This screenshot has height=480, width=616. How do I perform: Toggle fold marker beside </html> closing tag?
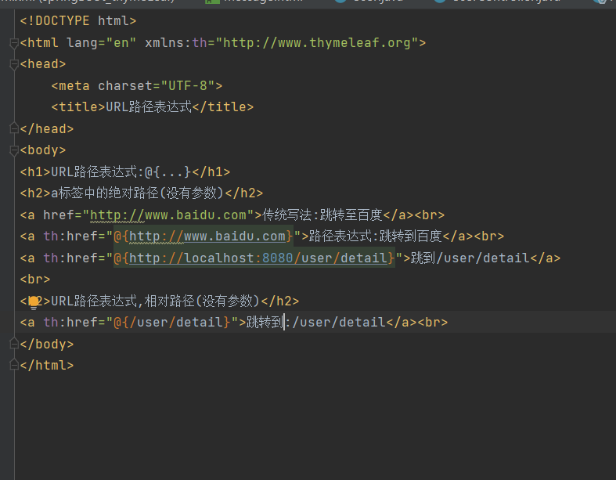[14, 365]
